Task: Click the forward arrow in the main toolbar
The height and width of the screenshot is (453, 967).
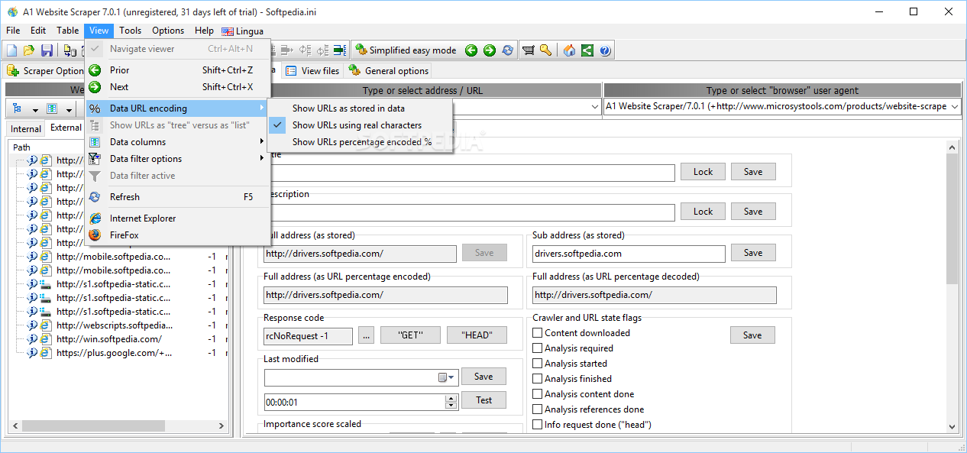Action: tap(490, 50)
